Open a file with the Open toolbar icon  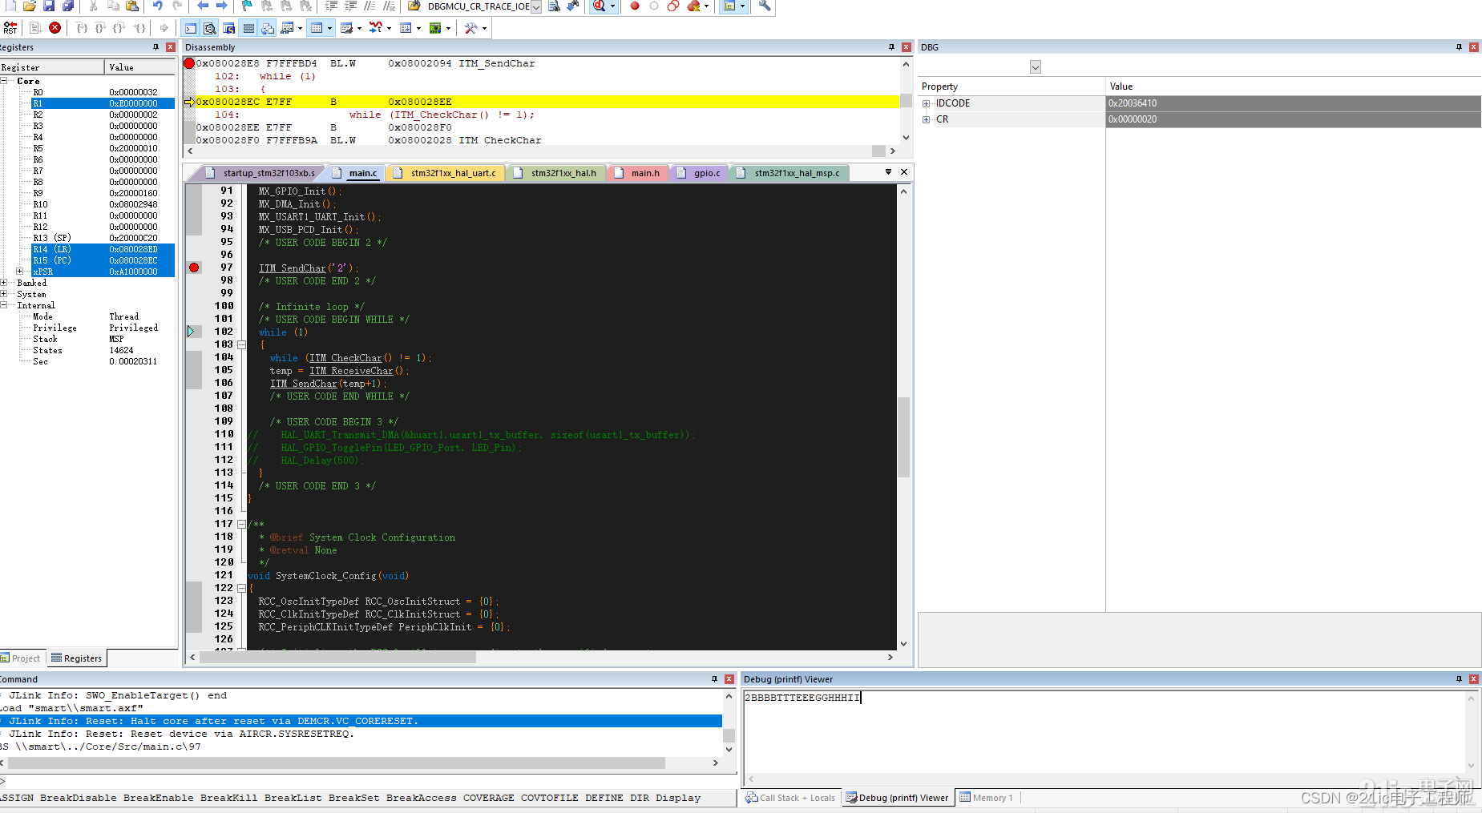point(30,6)
